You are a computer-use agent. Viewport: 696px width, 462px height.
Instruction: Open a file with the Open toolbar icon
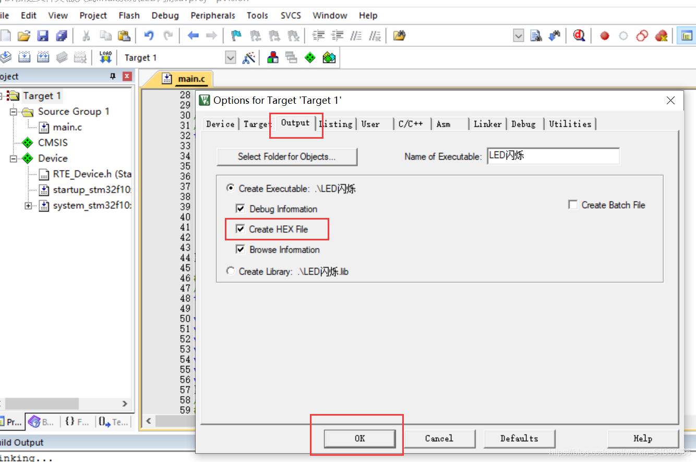click(24, 35)
